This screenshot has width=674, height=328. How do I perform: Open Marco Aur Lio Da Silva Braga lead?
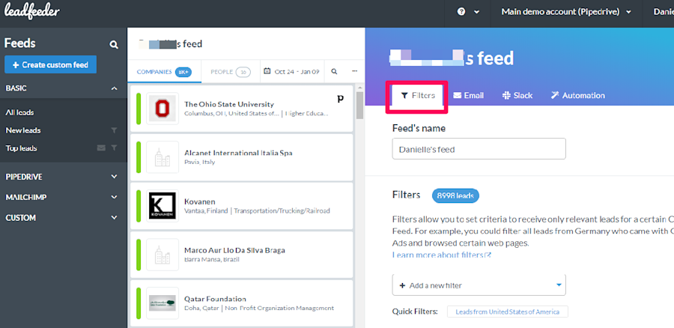coord(241,255)
